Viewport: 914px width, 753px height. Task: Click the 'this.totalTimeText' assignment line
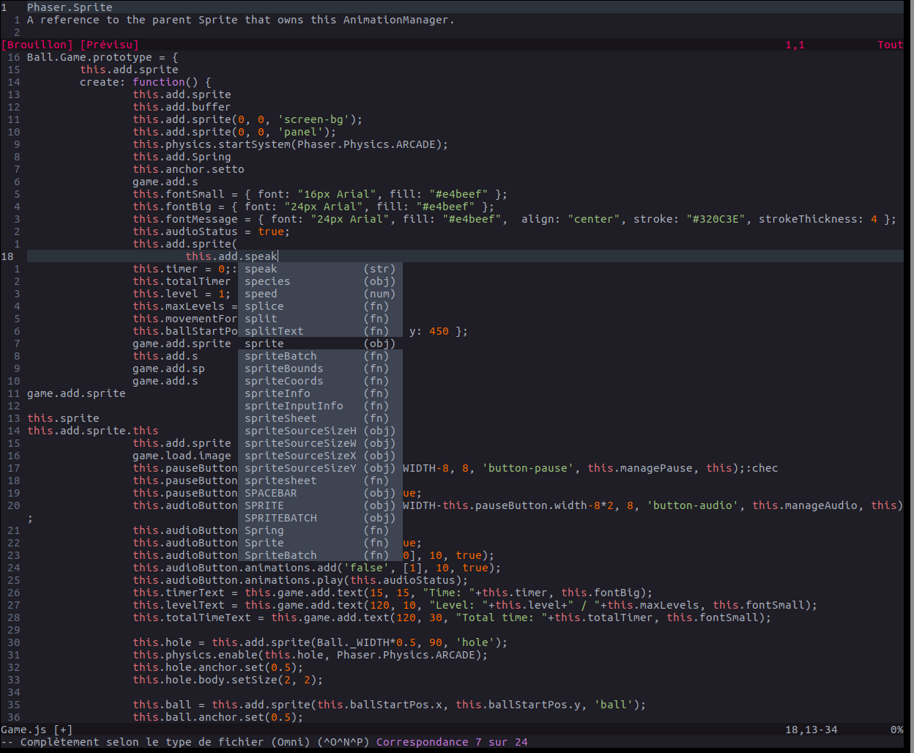(x=452, y=617)
